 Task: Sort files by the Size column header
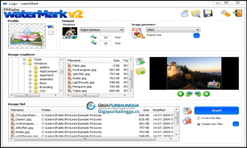[x=116, y=60]
